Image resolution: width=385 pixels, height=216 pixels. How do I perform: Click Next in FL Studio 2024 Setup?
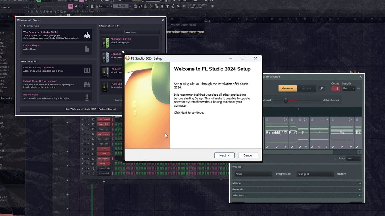tap(224, 155)
